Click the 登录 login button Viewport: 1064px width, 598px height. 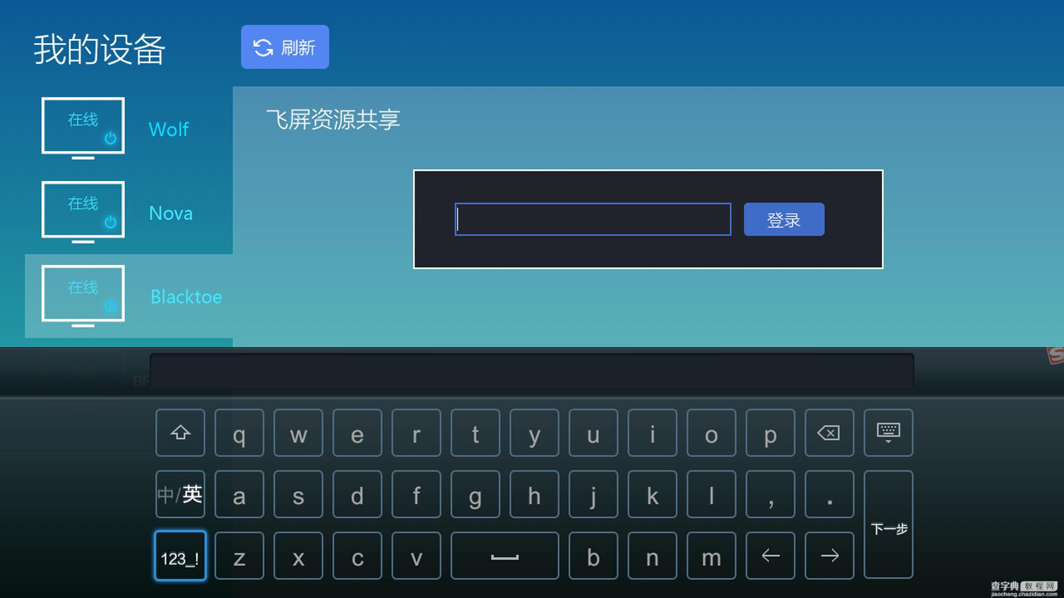784,219
